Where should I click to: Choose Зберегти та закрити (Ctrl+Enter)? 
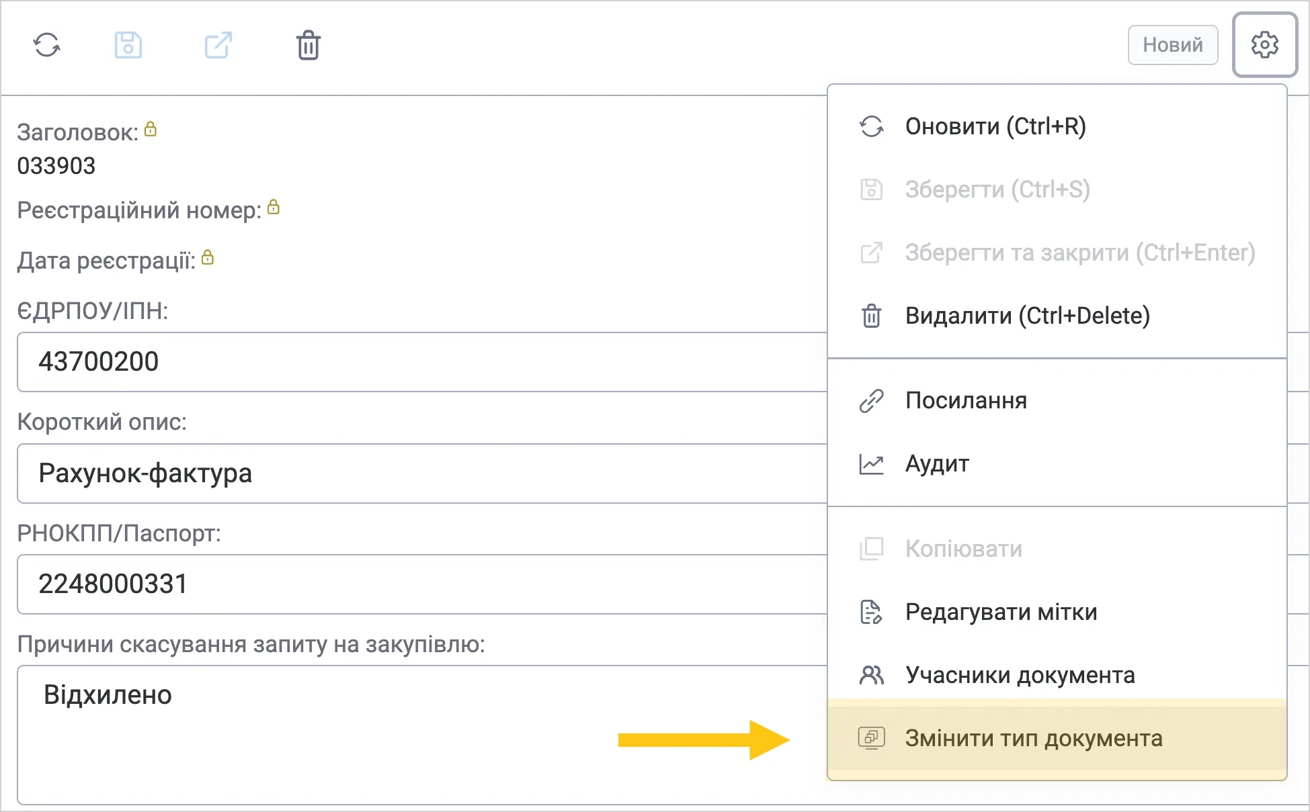[1057, 253]
